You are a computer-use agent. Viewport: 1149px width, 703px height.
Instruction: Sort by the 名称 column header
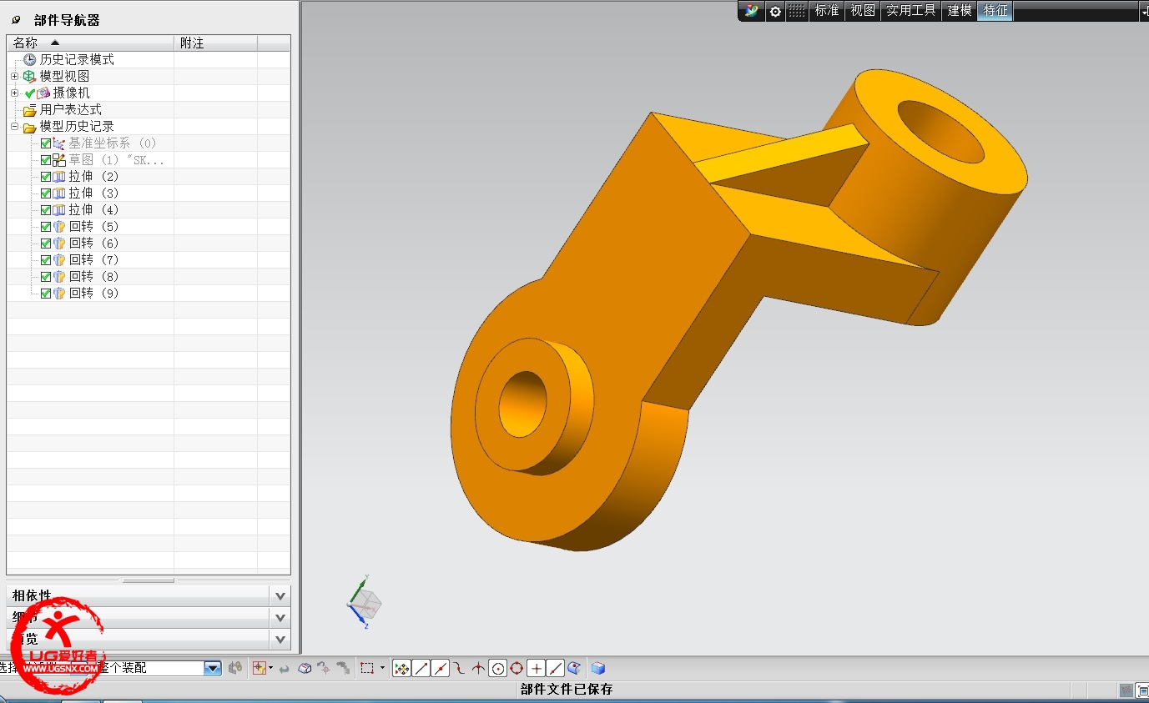(x=90, y=43)
